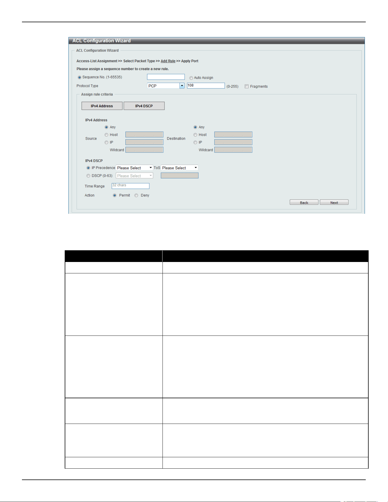Set Action to Permit

[x=115, y=195]
